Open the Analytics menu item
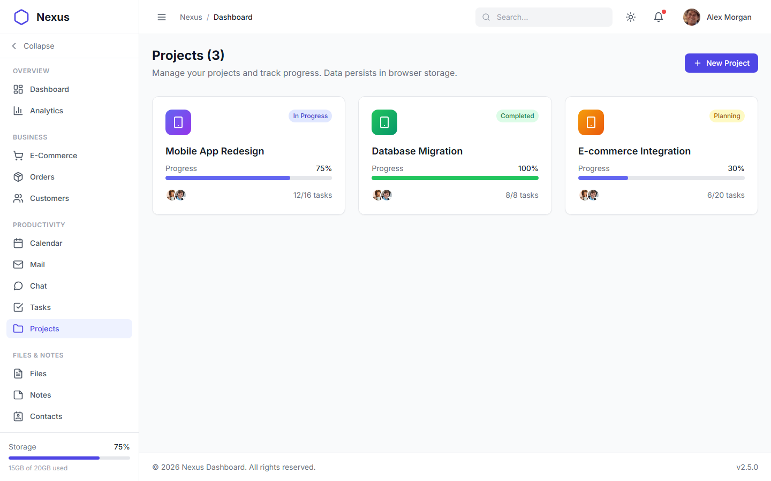771x481 pixels. 69,111
